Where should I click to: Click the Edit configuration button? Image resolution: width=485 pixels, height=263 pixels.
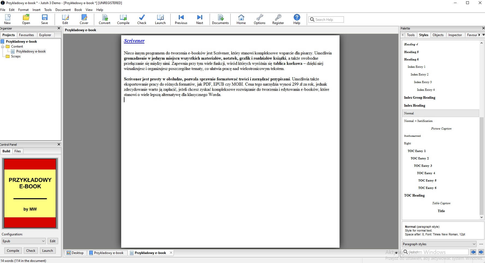pos(53,241)
